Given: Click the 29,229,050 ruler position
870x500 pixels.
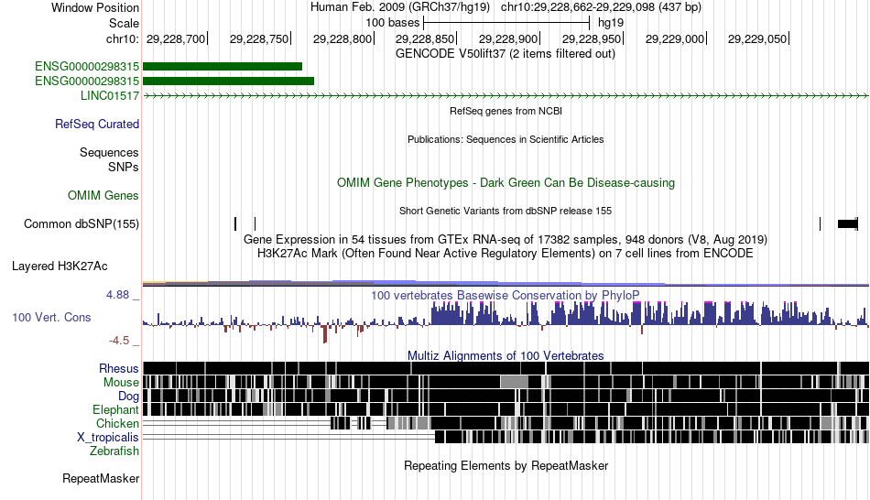Looking at the screenshot, I should pos(757,38).
